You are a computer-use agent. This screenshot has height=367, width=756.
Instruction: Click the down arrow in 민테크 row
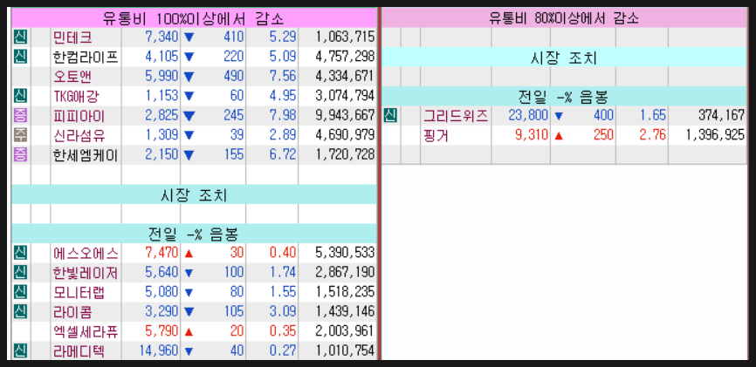pos(189,37)
